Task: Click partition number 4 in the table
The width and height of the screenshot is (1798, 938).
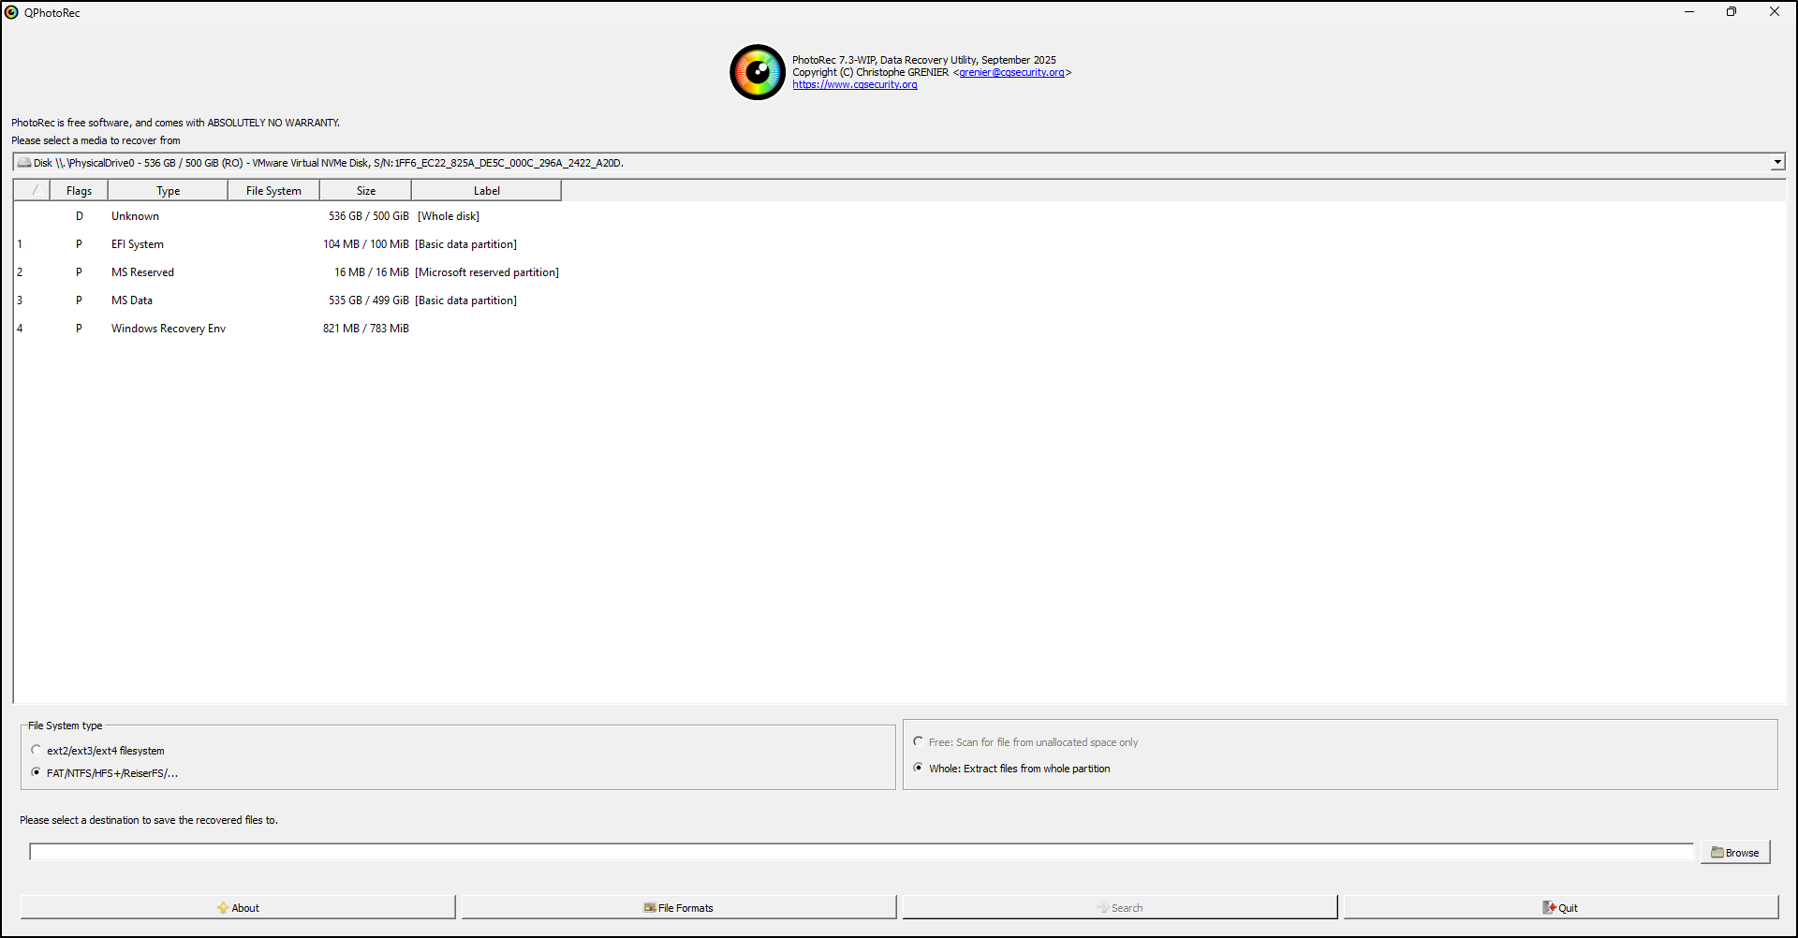Action: [20, 329]
